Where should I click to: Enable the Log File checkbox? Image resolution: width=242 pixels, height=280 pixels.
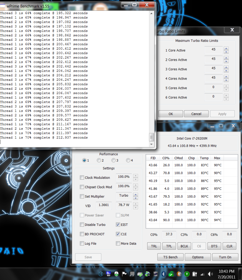(x=82, y=243)
